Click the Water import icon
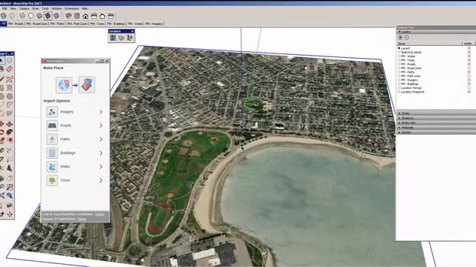The height and width of the screenshot is (267, 476). point(52,166)
